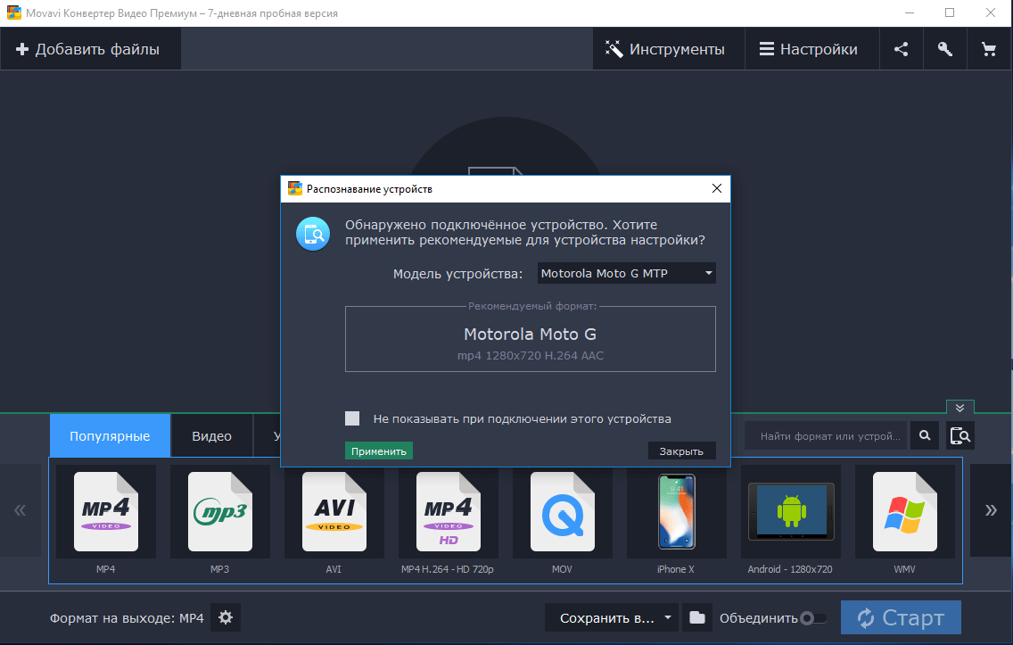1013x645 pixels.
Task: Select the MP3 format icon
Action: 219,512
